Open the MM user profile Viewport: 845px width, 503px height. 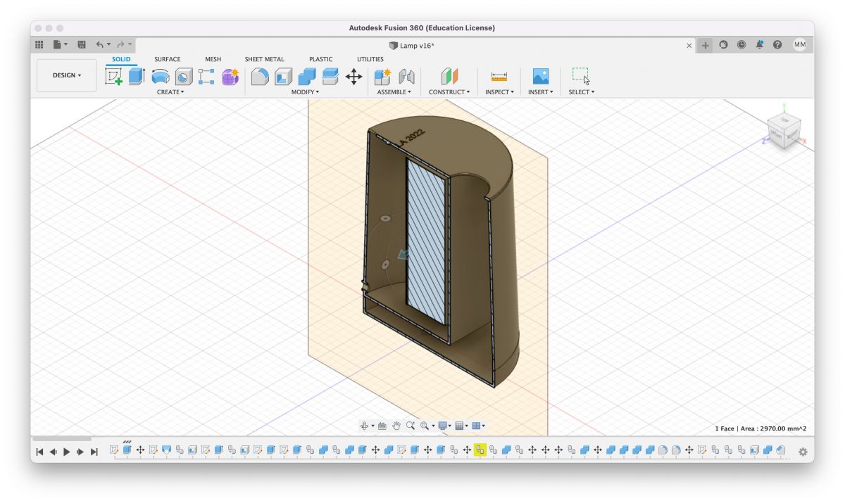(x=800, y=44)
